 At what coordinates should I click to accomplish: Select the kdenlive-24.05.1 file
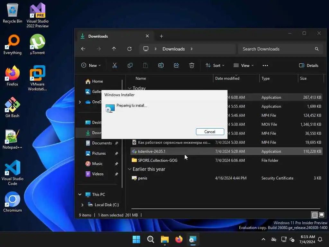(x=226, y=151)
